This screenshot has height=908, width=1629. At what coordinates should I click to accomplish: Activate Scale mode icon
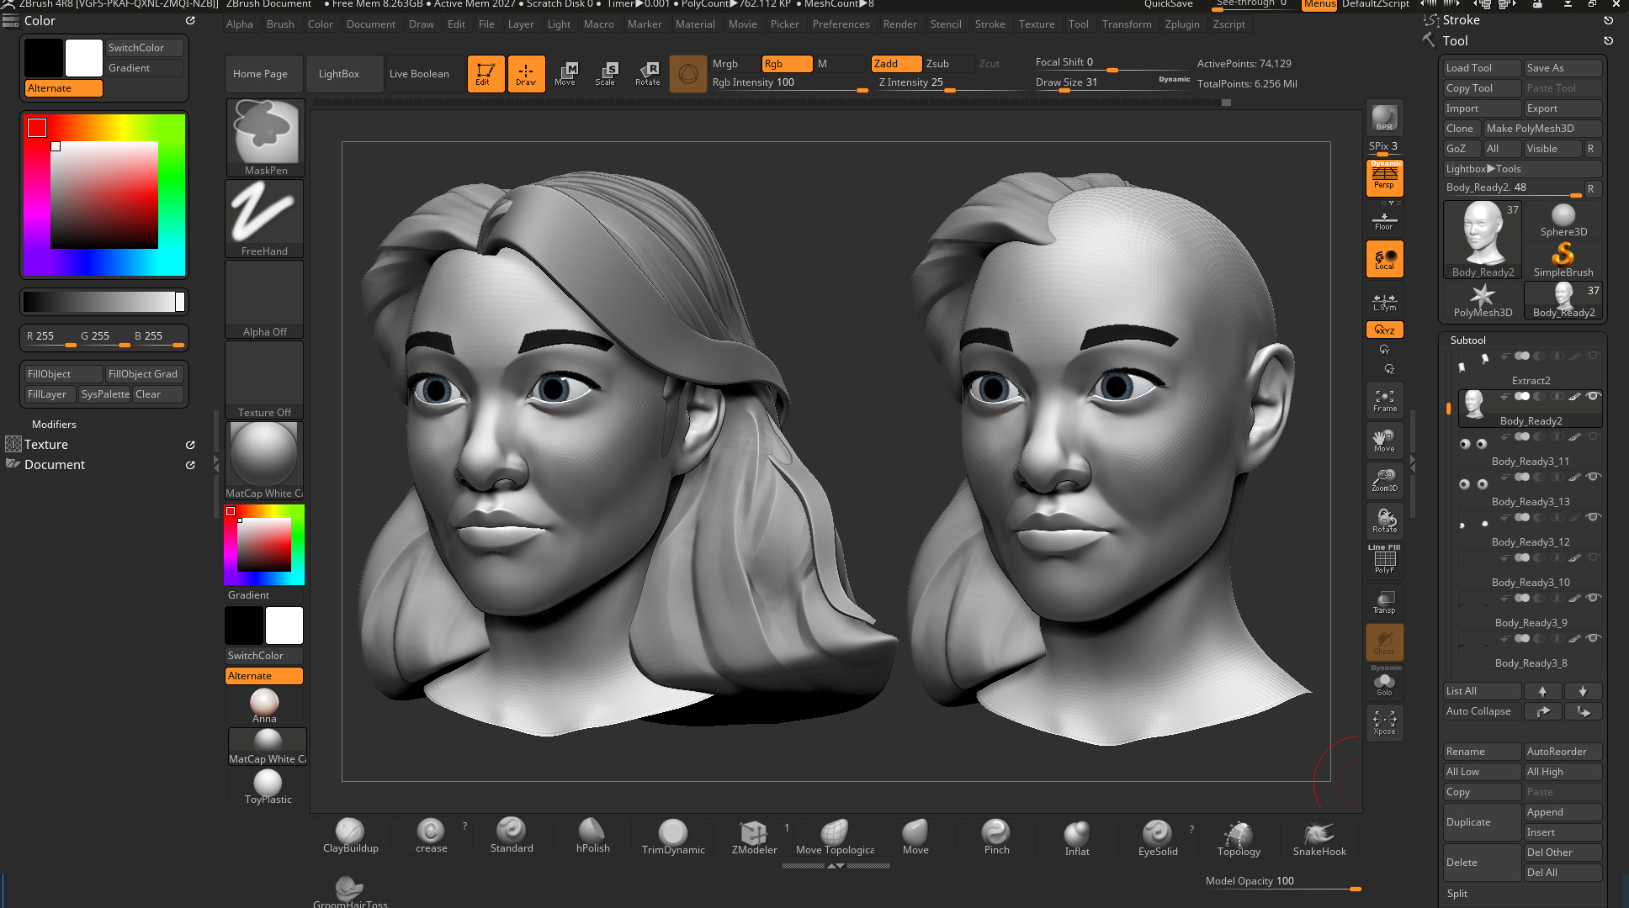point(606,74)
